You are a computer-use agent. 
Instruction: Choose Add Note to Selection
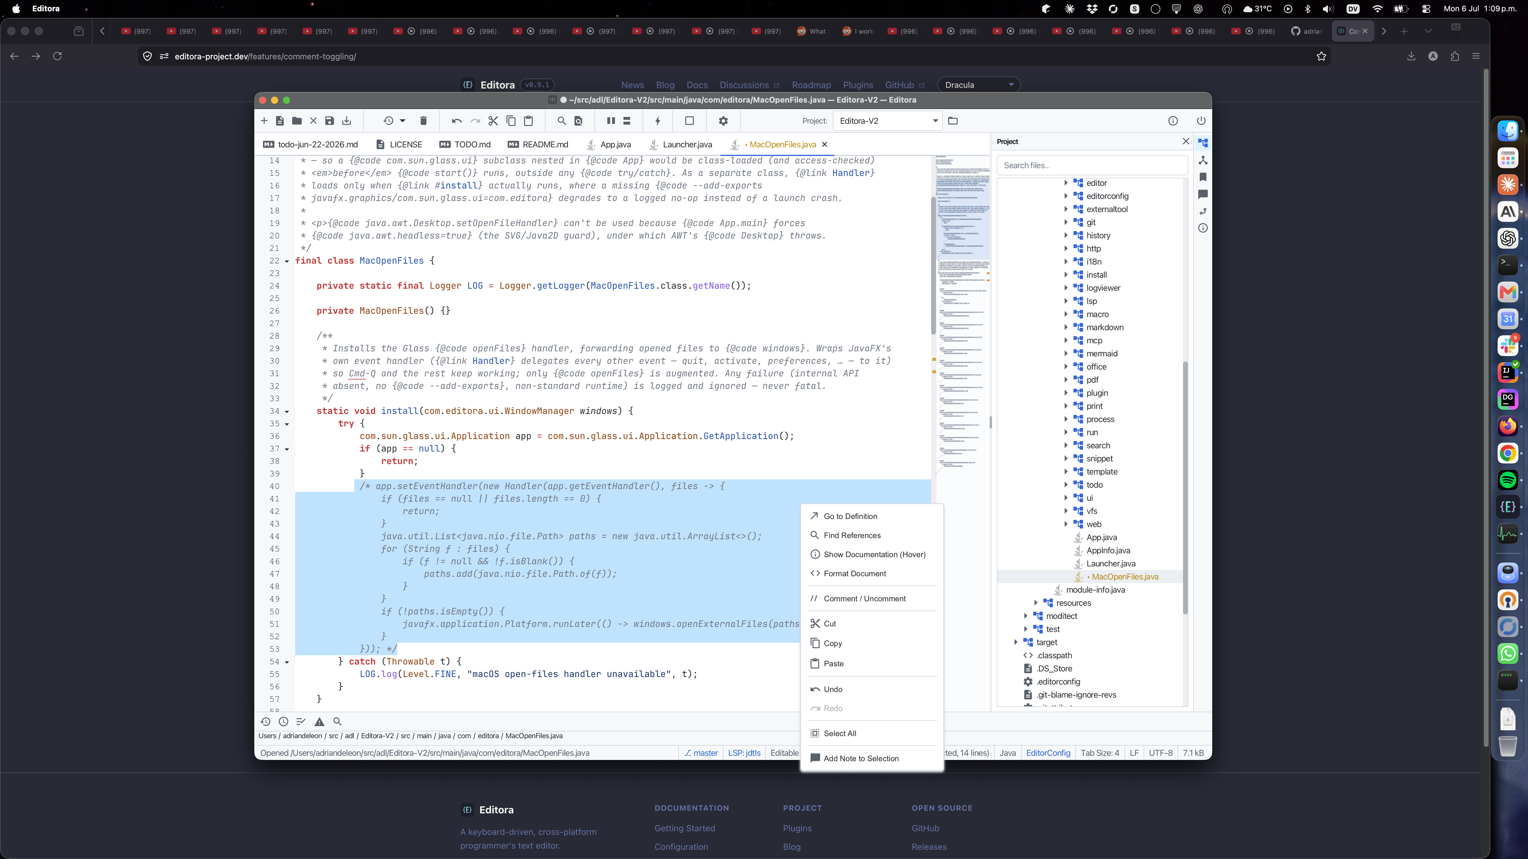[x=872, y=759]
